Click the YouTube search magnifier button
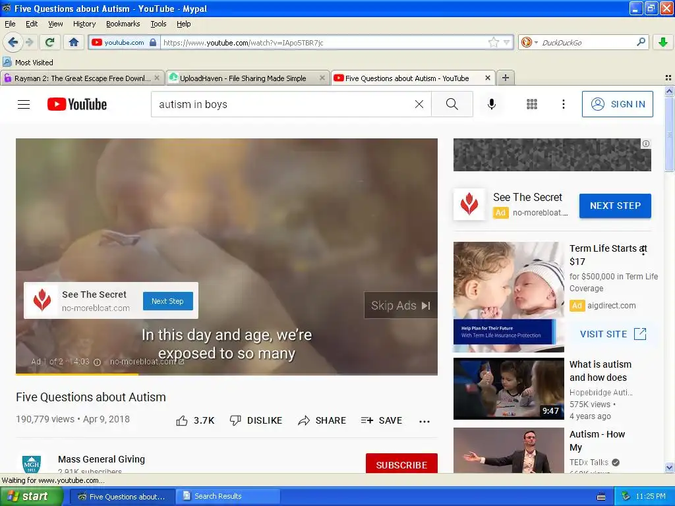This screenshot has width=675, height=506. 452,104
